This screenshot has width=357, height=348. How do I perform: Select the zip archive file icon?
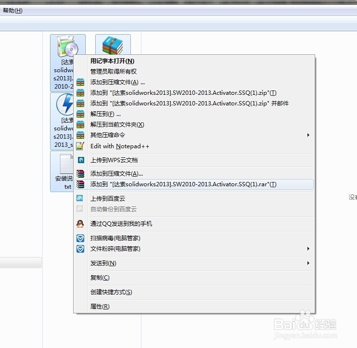click(x=113, y=45)
